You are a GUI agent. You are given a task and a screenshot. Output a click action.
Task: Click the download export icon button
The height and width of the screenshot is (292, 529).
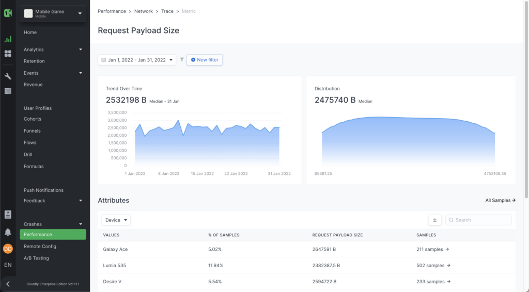pos(434,220)
